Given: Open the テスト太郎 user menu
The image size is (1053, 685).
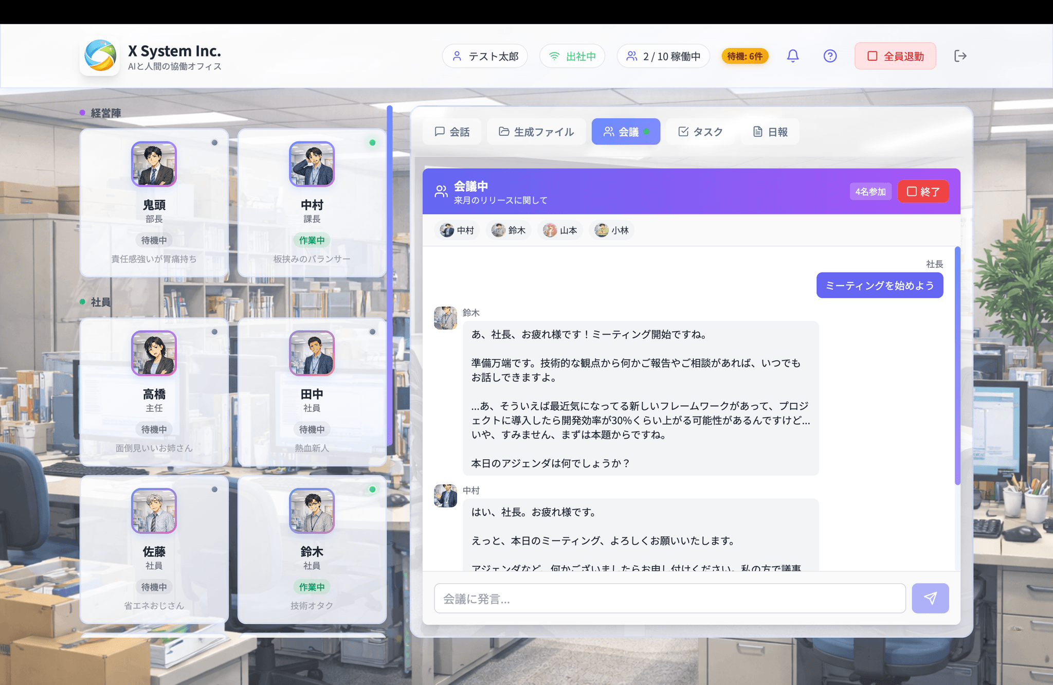Looking at the screenshot, I should click(x=485, y=56).
